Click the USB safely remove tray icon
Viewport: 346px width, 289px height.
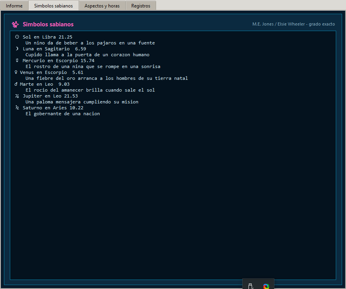click(x=251, y=286)
